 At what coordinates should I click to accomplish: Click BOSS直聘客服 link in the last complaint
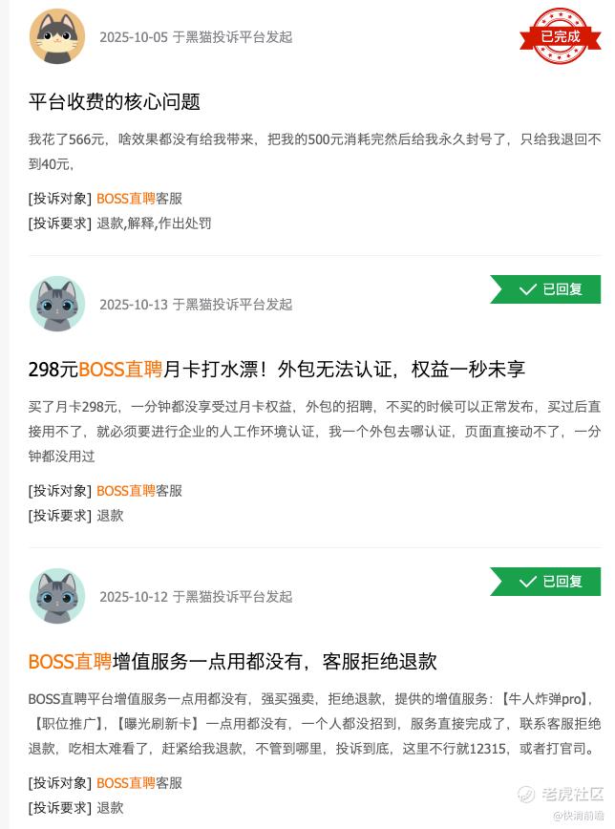(139, 783)
